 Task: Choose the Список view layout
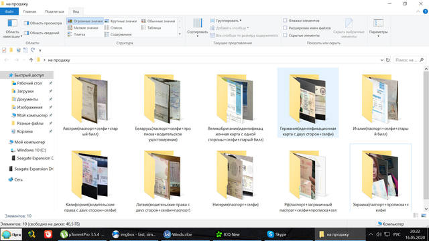(x=113, y=28)
